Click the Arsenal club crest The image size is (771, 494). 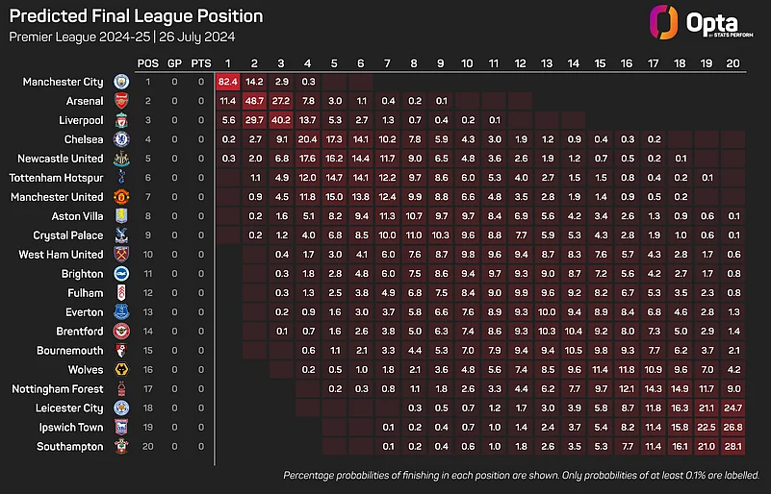coord(120,101)
